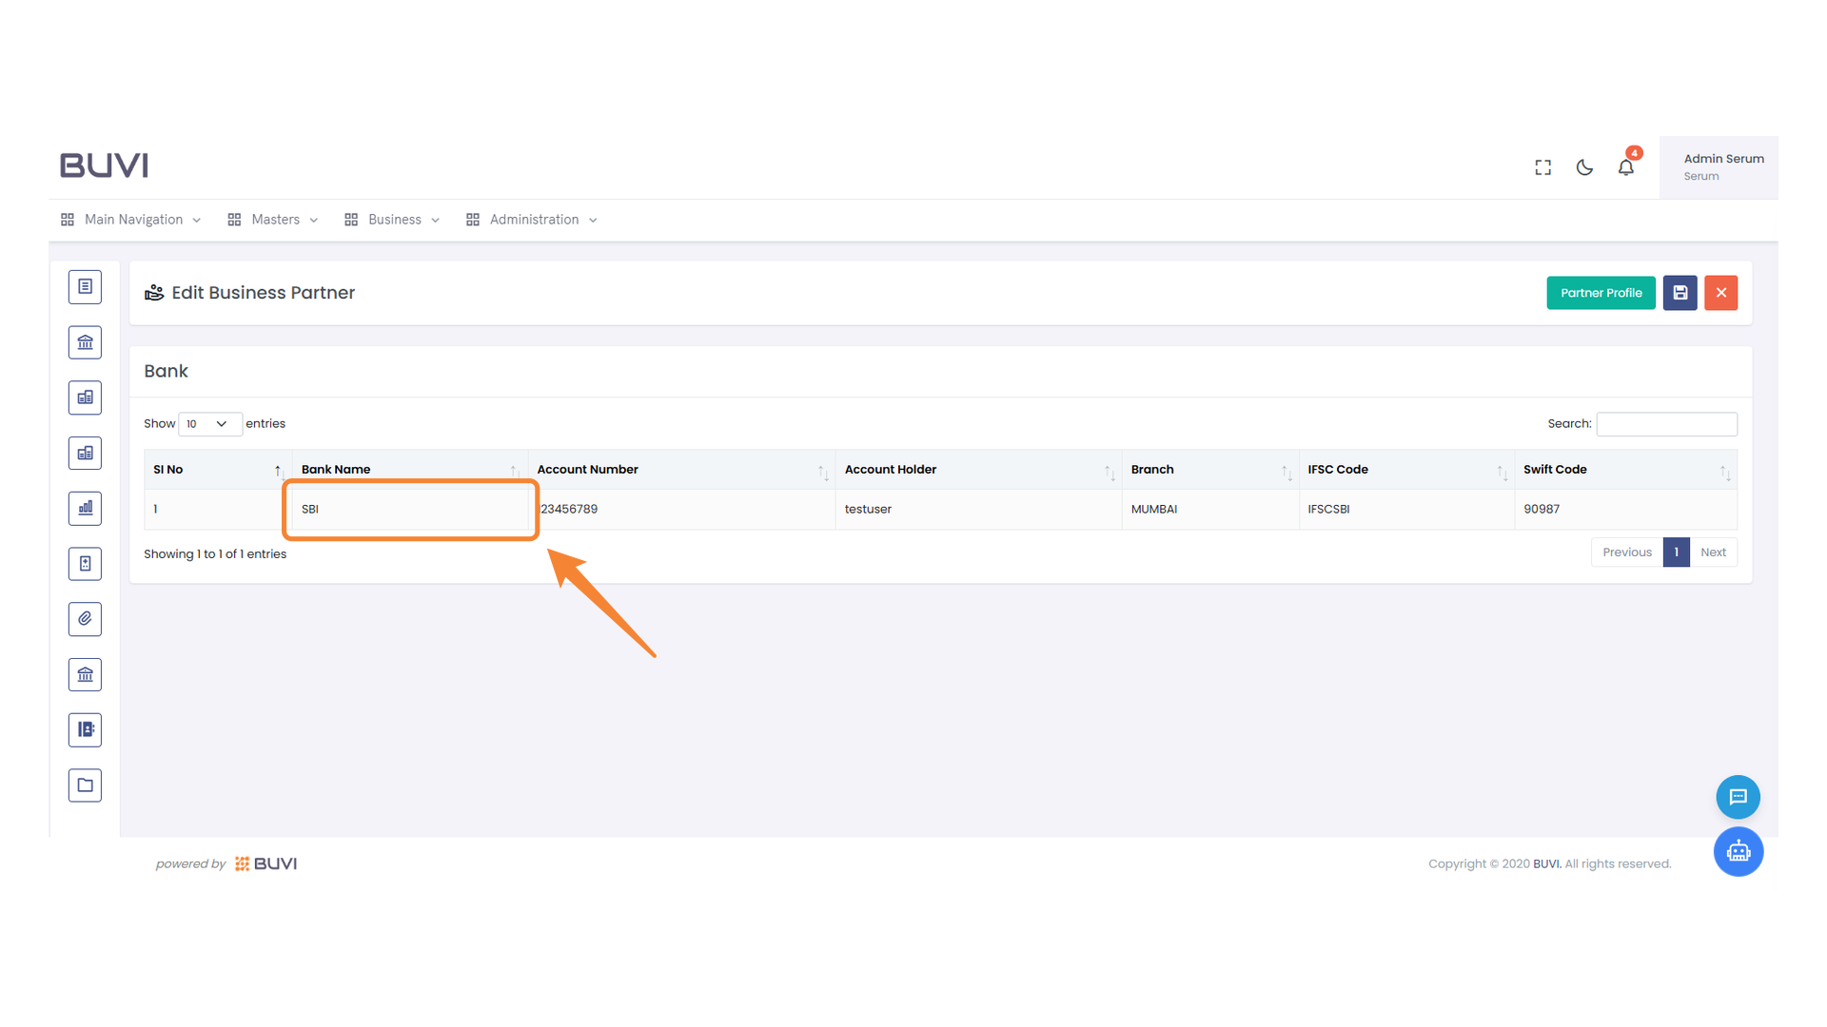Click the paperclip attachments sidebar icon

[x=85, y=619]
